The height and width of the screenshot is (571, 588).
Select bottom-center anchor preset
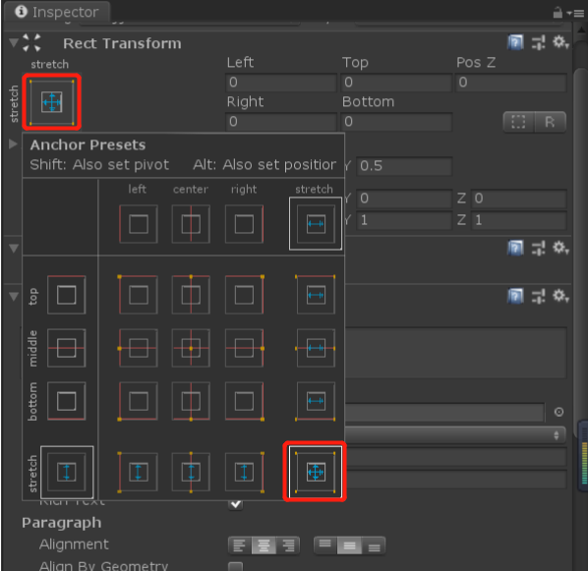[x=191, y=401]
